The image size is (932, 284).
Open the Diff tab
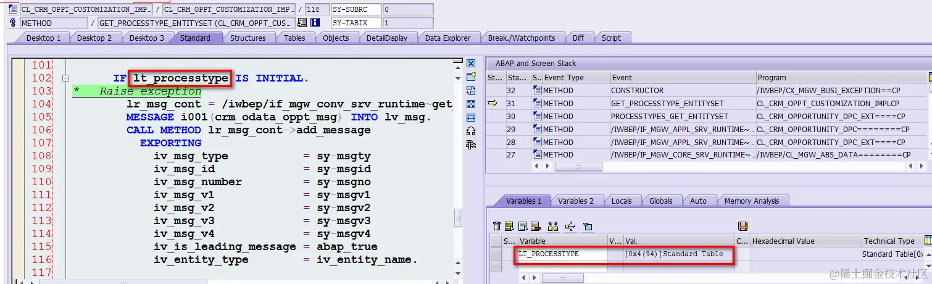click(x=578, y=38)
